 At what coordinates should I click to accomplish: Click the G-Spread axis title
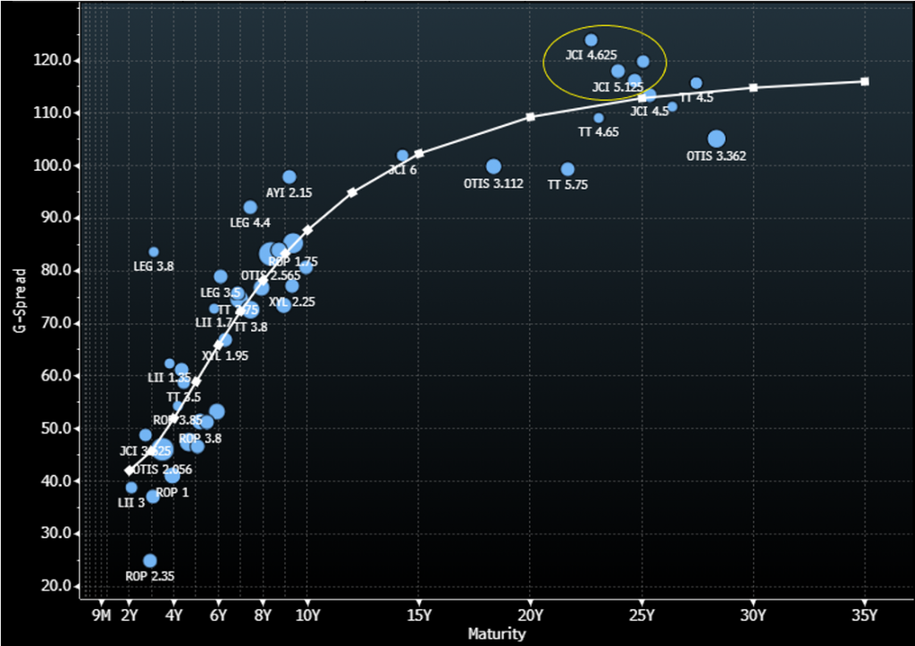pyautogui.click(x=17, y=300)
